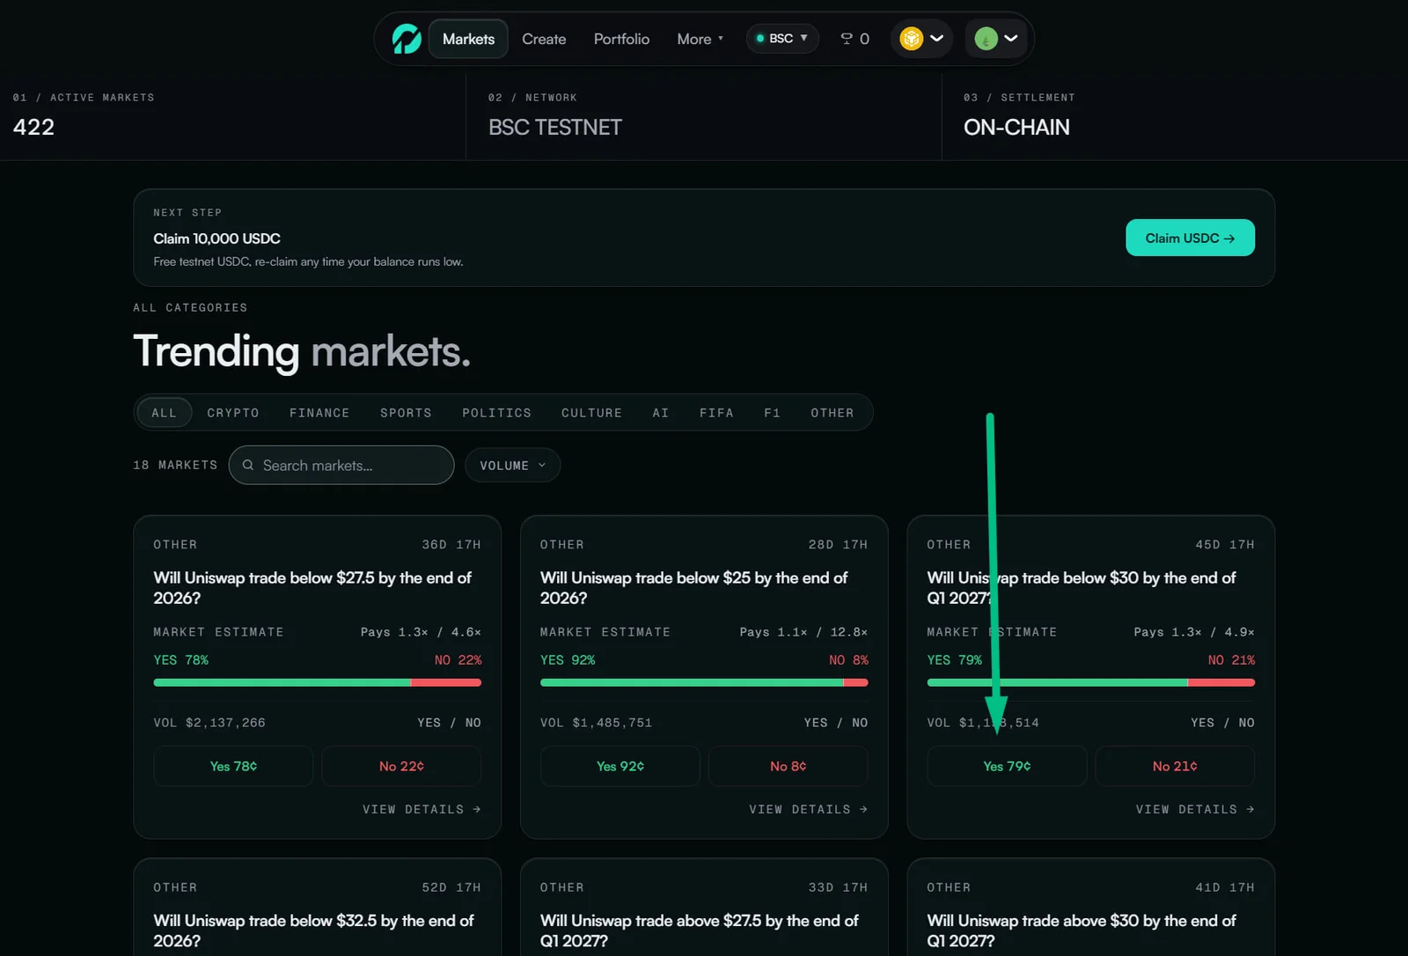Viewport: 1408px width, 956px height.
Task: Buy Yes 92¢ on $25 market
Action: [620, 766]
